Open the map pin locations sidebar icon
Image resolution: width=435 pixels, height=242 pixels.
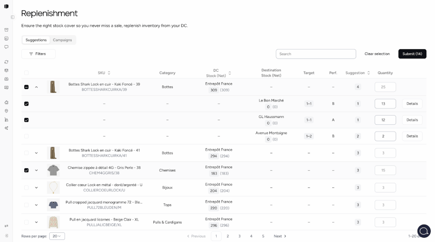[6, 111]
